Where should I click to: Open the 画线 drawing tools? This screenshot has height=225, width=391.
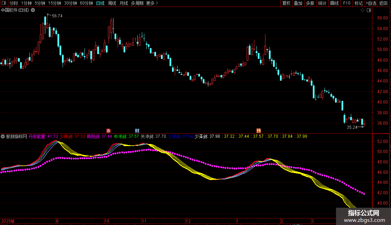pyautogui.click(x=334, y=3)
